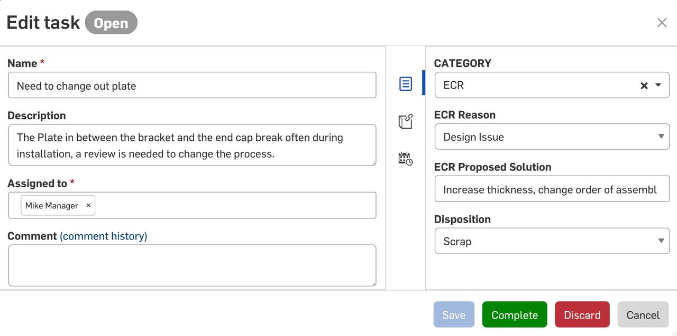Close the Edit task dialog

[662, 22]
